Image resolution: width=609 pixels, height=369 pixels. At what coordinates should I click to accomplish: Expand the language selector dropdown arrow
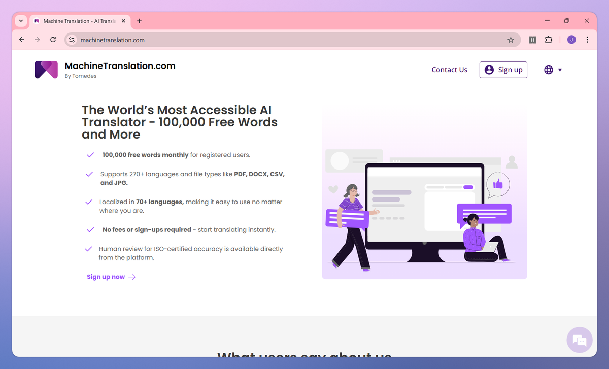560,70
